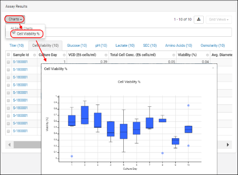Open Culture Day column menu arrow
Screen dimensions: 238x175
pyautogui.click(x=64, y=55)
